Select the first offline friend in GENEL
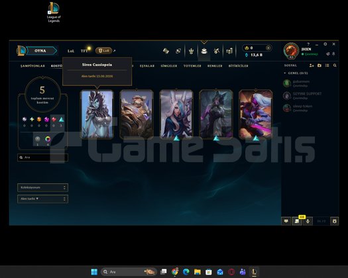Image resolution: width=348 pixels, height=278 pixels. [309, 83]
